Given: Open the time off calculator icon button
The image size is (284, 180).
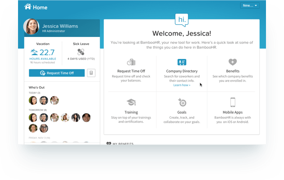Looking at the screenshot, I should (x=91, y=73).
